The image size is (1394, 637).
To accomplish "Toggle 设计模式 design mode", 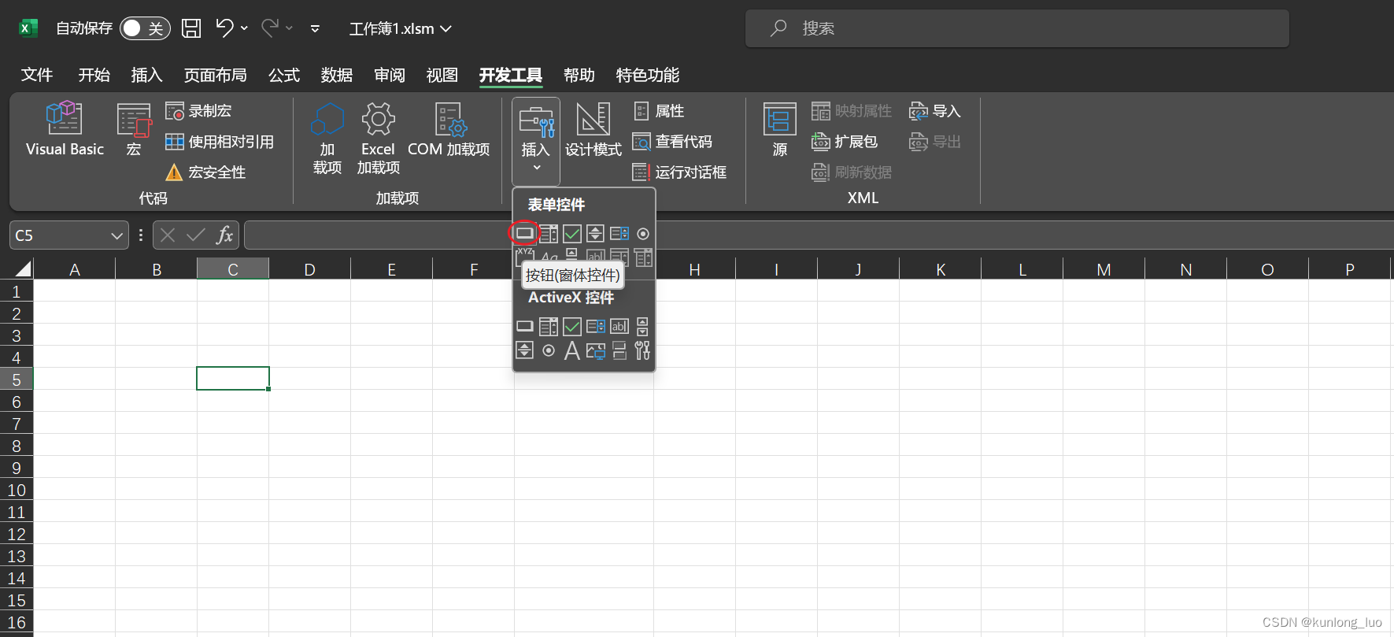I will pos(593,131).
